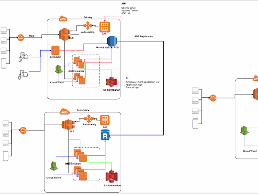This screenshot has height=194, width=258.
Task: Select the lower touch-gesture hand icon
Action: tap(23, 74)
